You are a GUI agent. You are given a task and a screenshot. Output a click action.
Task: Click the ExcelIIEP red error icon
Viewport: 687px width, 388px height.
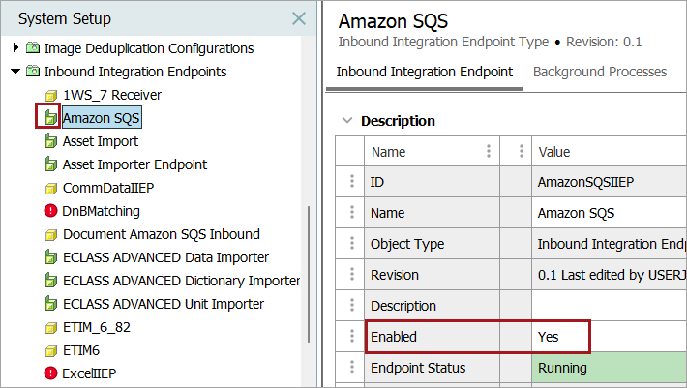(50, 373)
